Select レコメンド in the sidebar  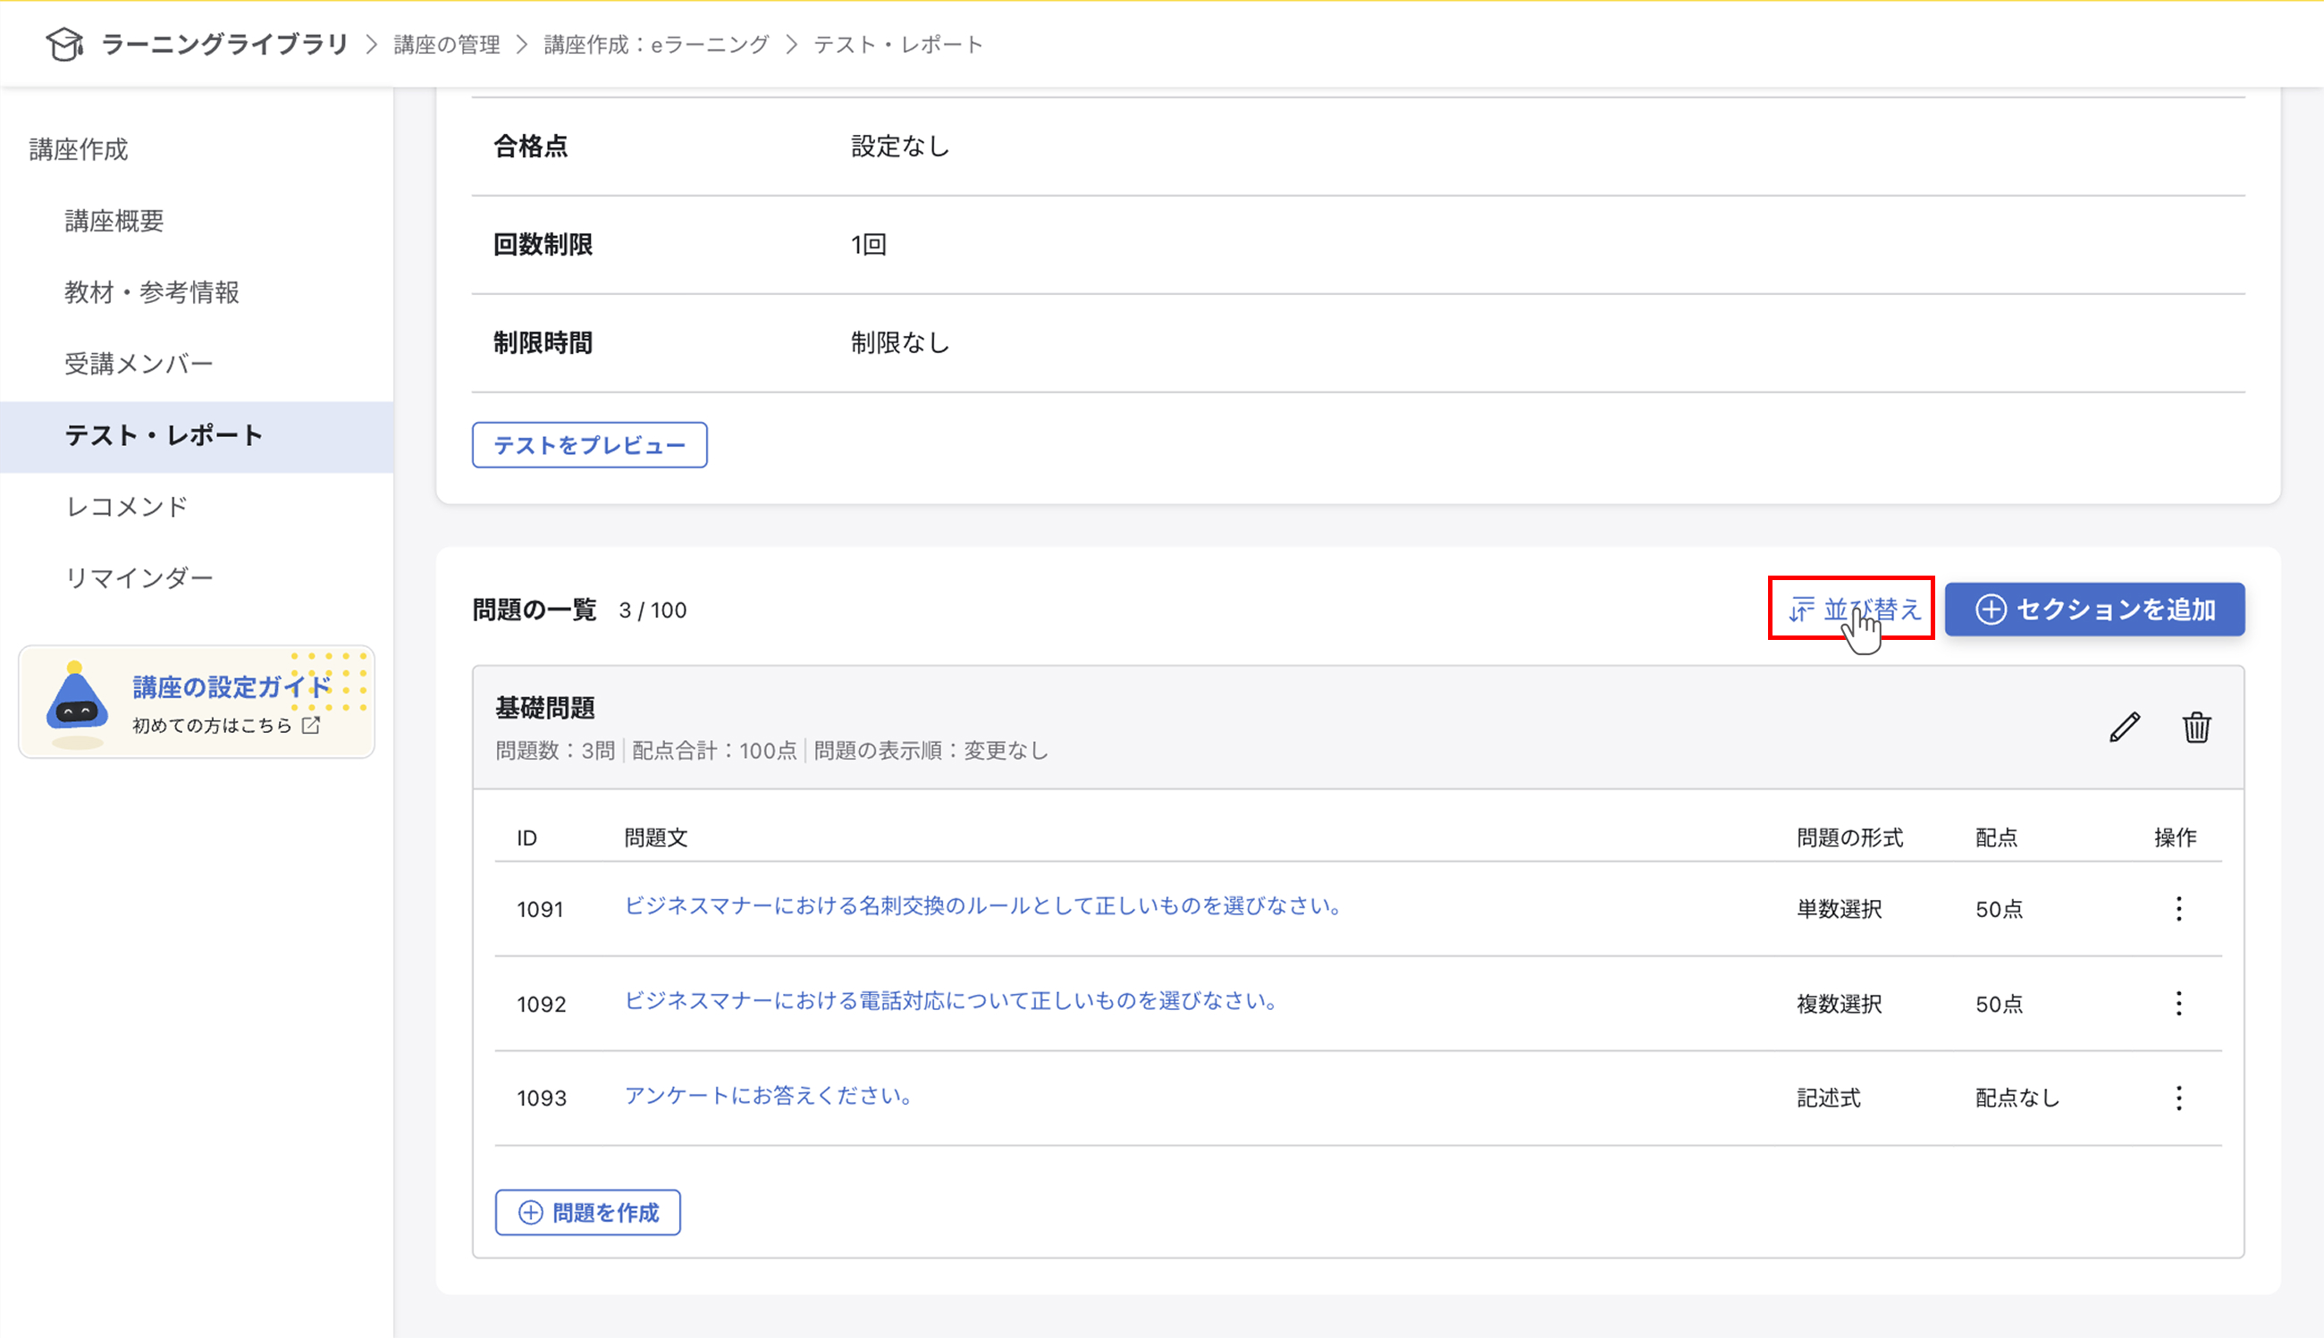(127, 507)
